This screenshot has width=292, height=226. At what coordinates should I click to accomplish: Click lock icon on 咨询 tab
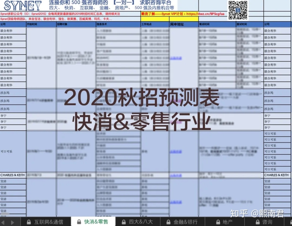[x=258, y=222]
